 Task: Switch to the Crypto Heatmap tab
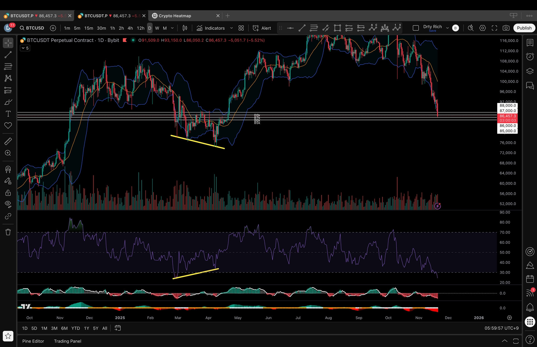pos(175,16)
